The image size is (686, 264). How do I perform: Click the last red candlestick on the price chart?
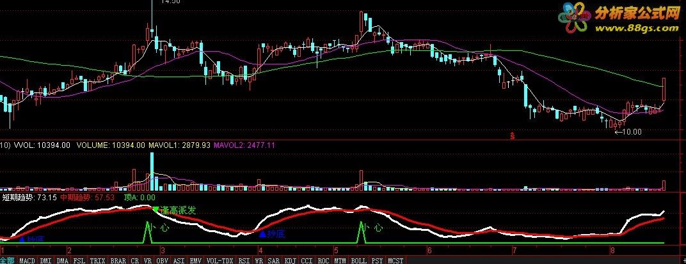point(664,91)
